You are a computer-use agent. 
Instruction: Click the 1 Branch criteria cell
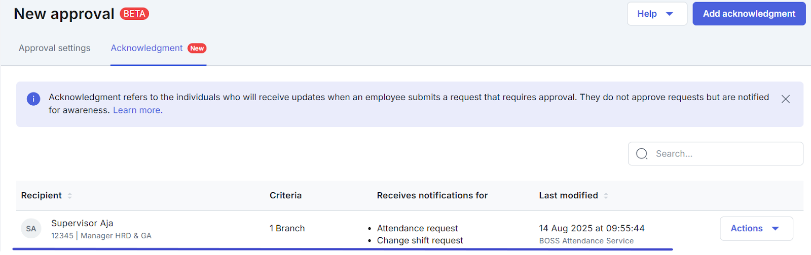[x=287, y=228]
